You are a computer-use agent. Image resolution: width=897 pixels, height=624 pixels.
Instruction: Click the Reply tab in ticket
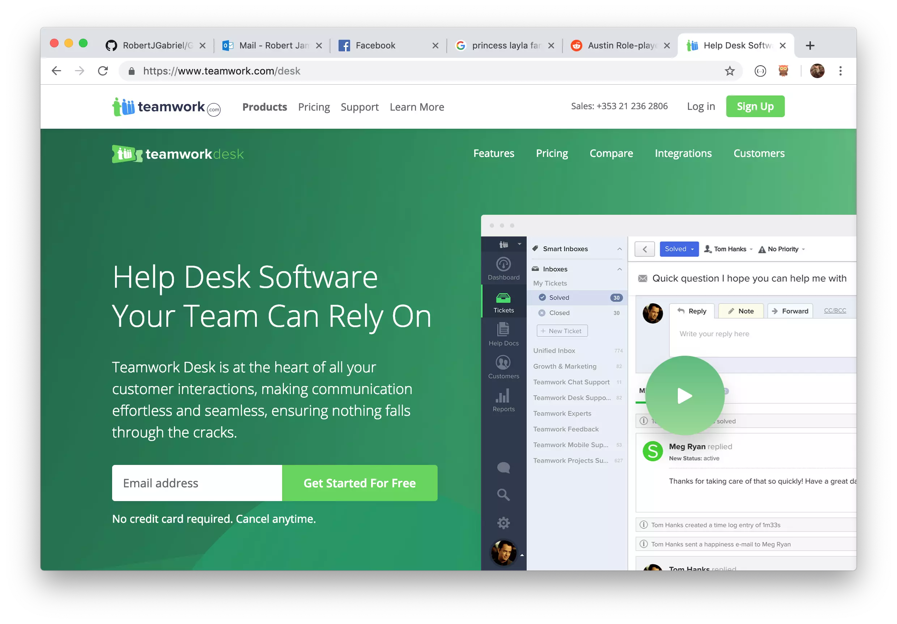(692, 311)
